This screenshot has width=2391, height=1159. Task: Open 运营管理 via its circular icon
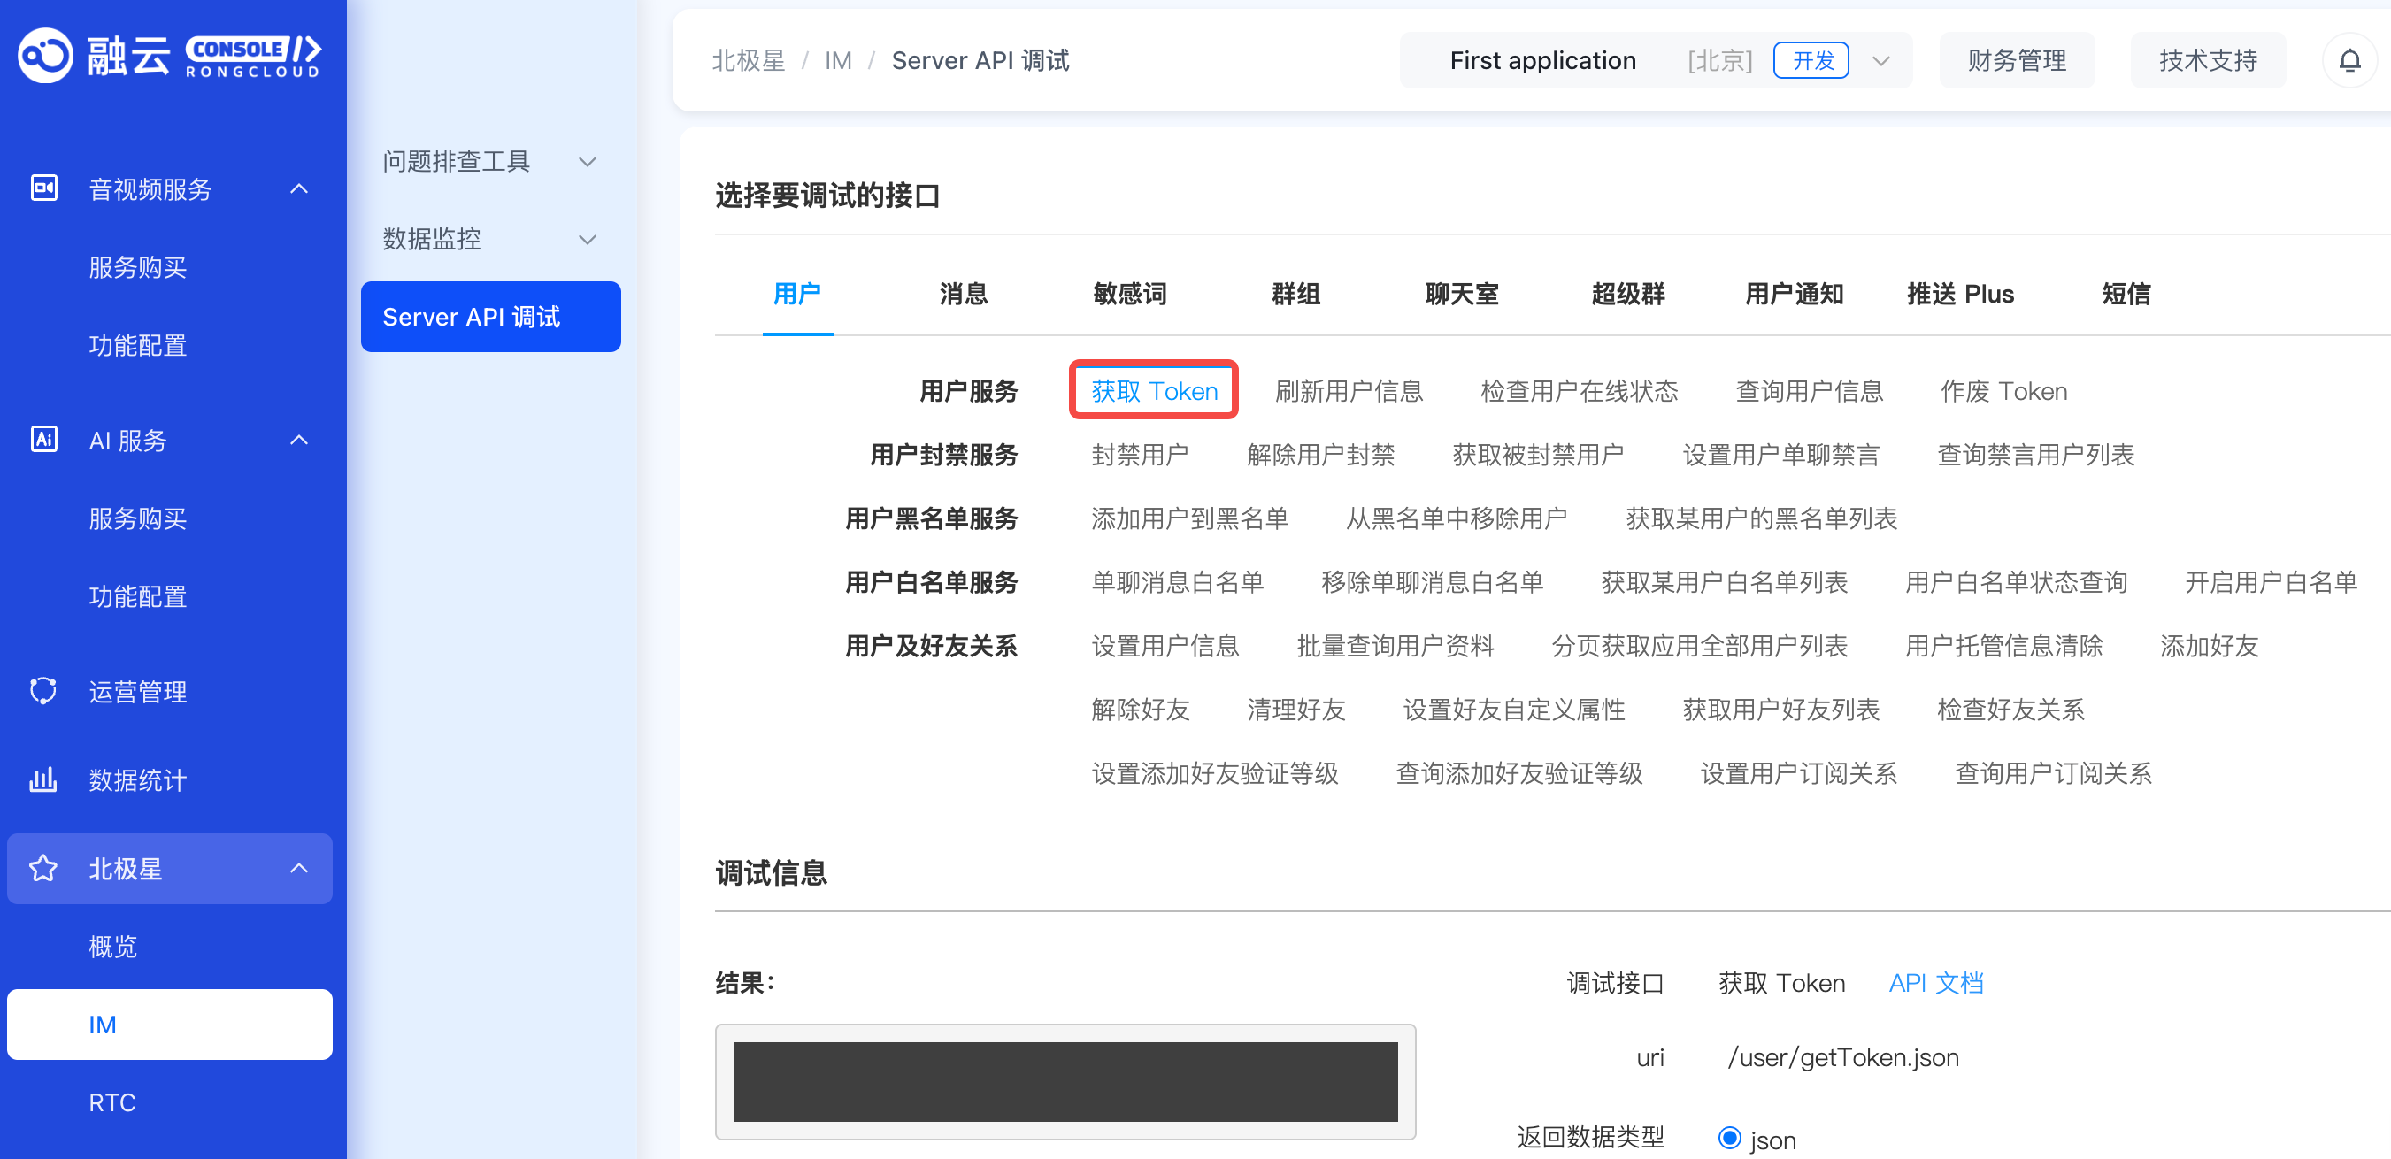pyautogui.click(x=43, y=690)
